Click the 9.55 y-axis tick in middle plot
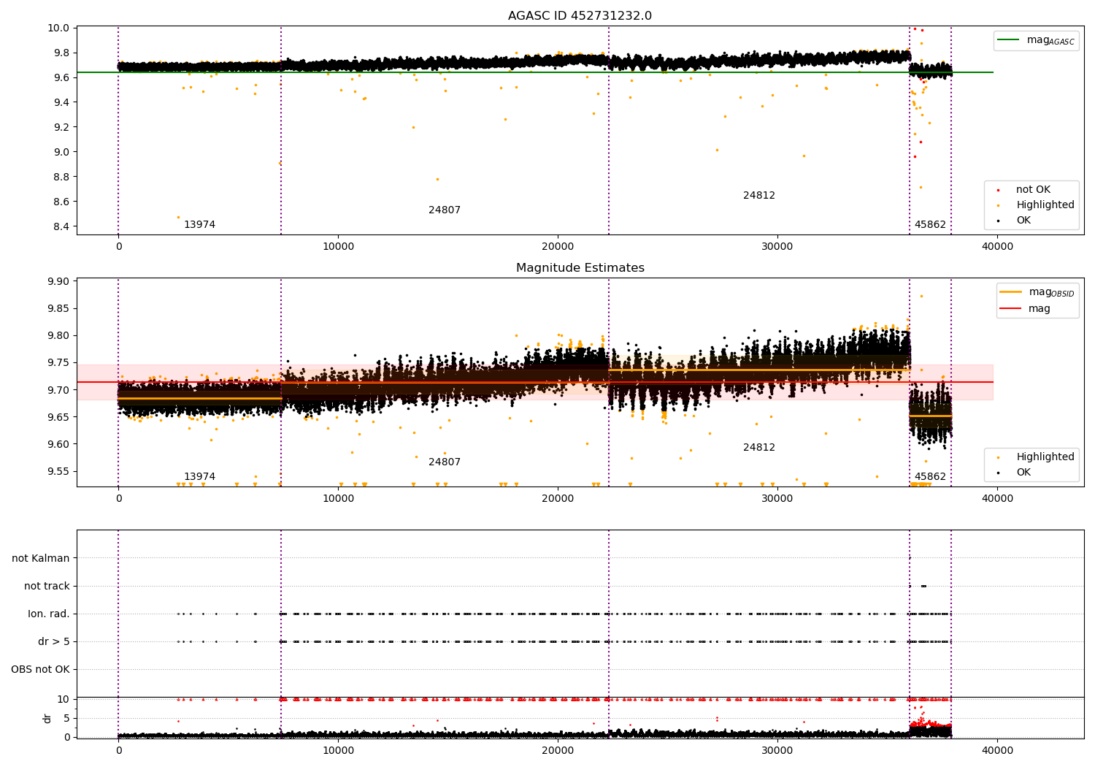 click(x=60, y=471)
